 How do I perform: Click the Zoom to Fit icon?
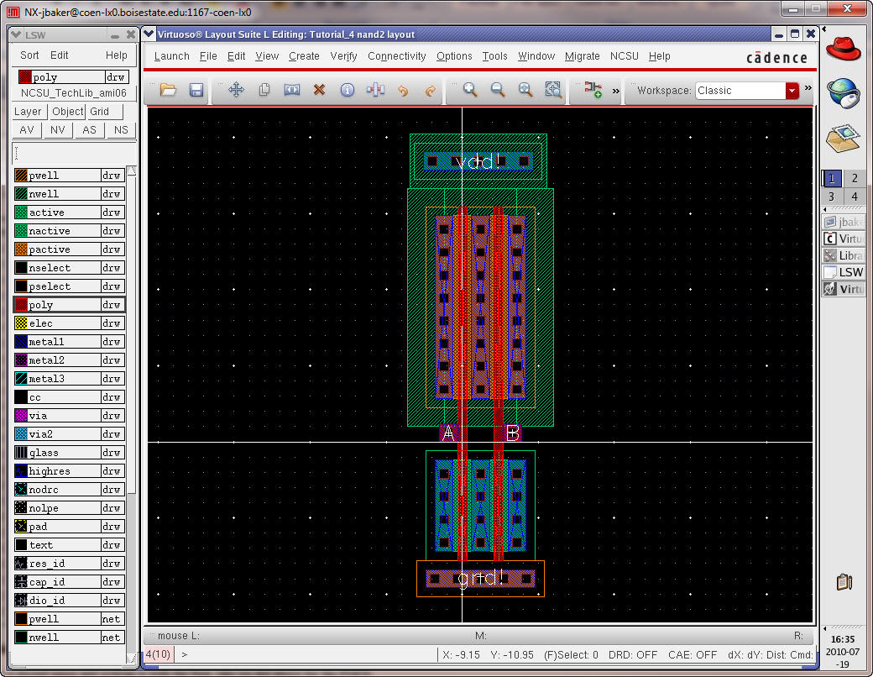click(525, 90)
